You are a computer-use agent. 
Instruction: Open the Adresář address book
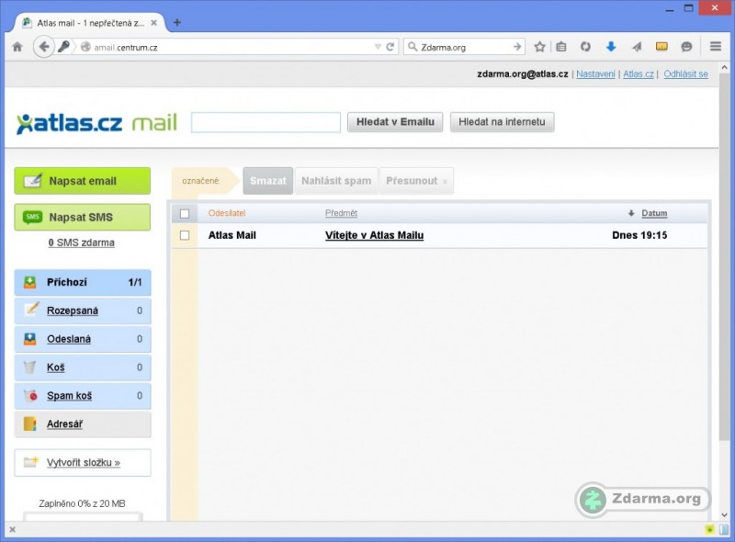pos(83,424)
